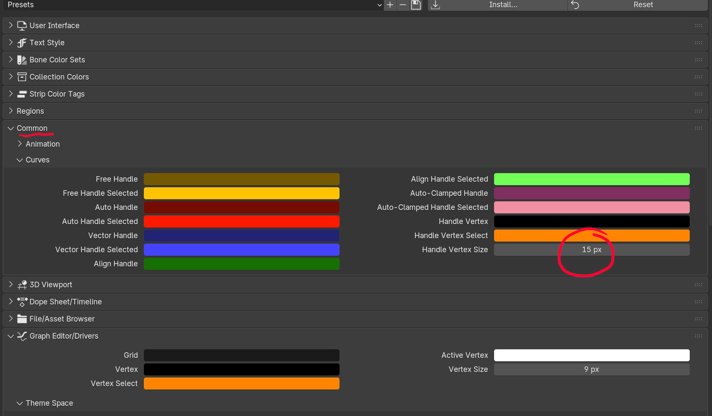Collapse the Curves subsection
Image resolution: width=712 pixels, height=416 pixels.
20,160
